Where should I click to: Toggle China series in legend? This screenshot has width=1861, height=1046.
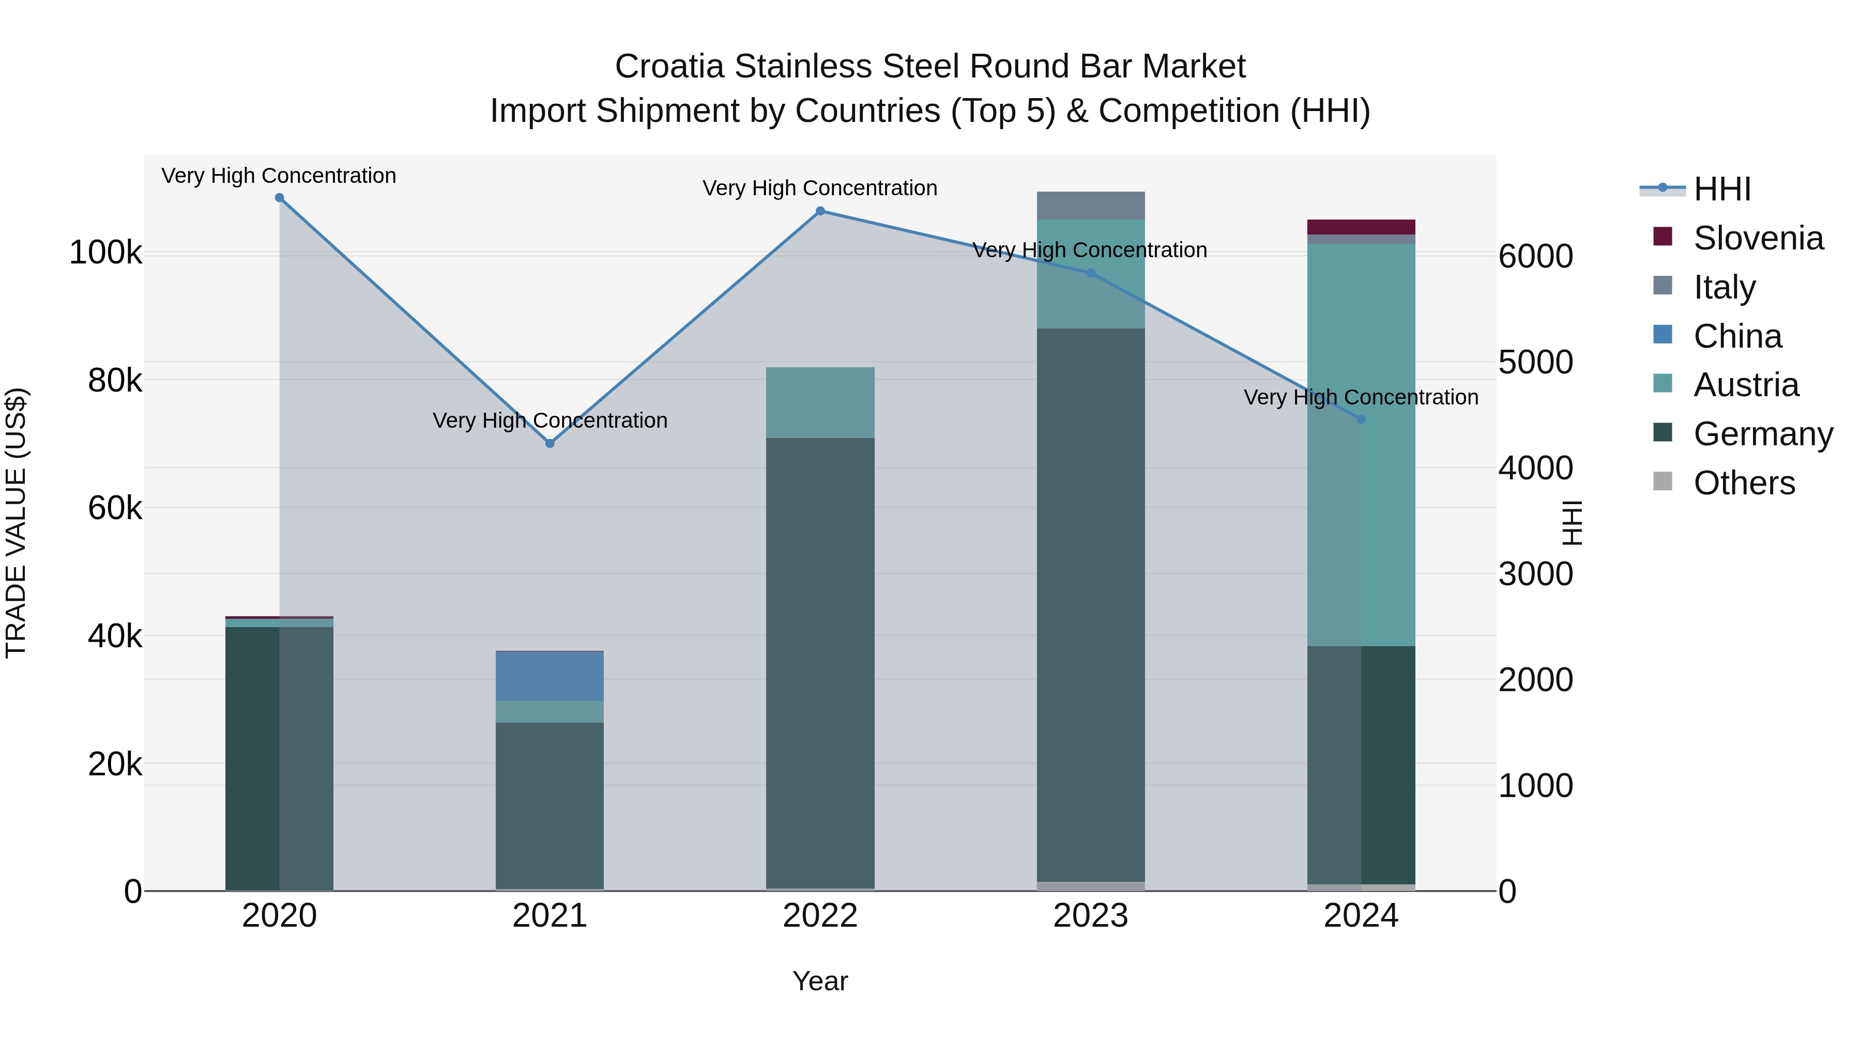click(x=1717, y=336)
